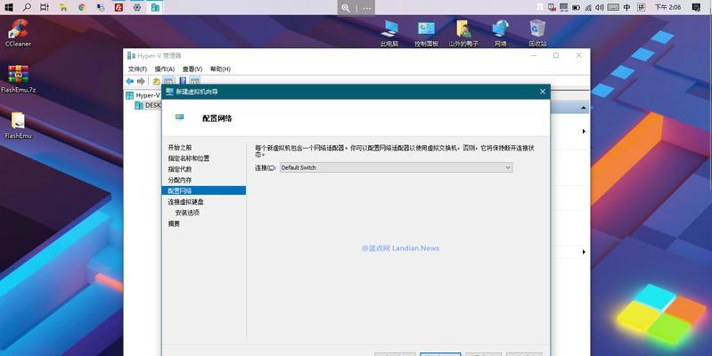Open the Windows Start menu
This screenshot has width=712, height=356.
pyautogui.click(x=9, y=7)
